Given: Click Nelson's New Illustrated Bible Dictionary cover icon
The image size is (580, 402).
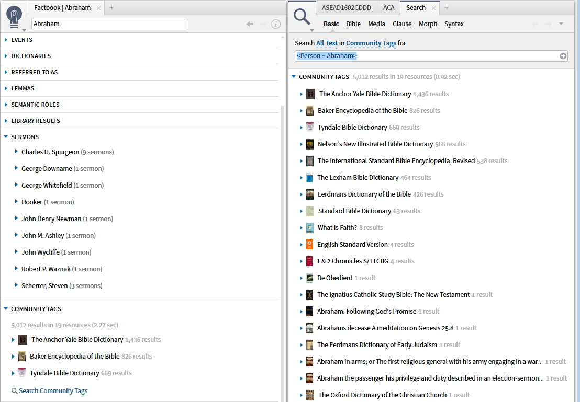Looking at the screenshot, I should point(310,144).
